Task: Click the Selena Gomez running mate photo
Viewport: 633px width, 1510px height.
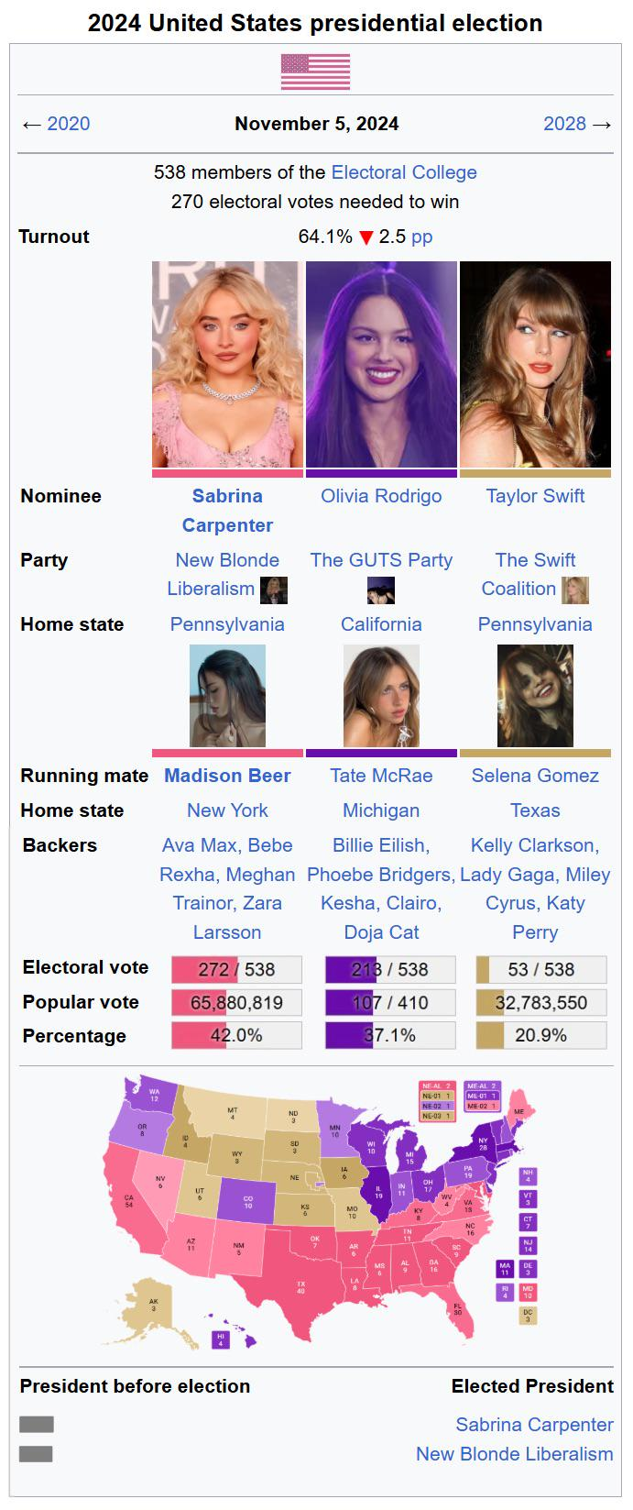Action: [535, 696]
